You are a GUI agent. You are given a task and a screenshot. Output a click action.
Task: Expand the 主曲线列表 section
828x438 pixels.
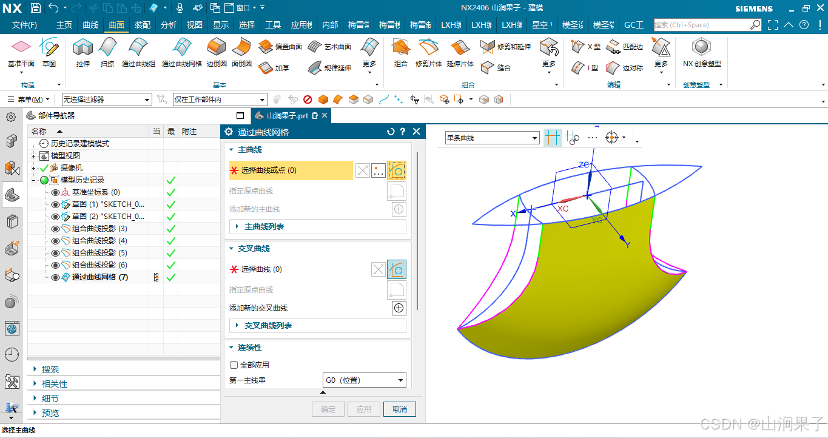(x=317, y=227)
